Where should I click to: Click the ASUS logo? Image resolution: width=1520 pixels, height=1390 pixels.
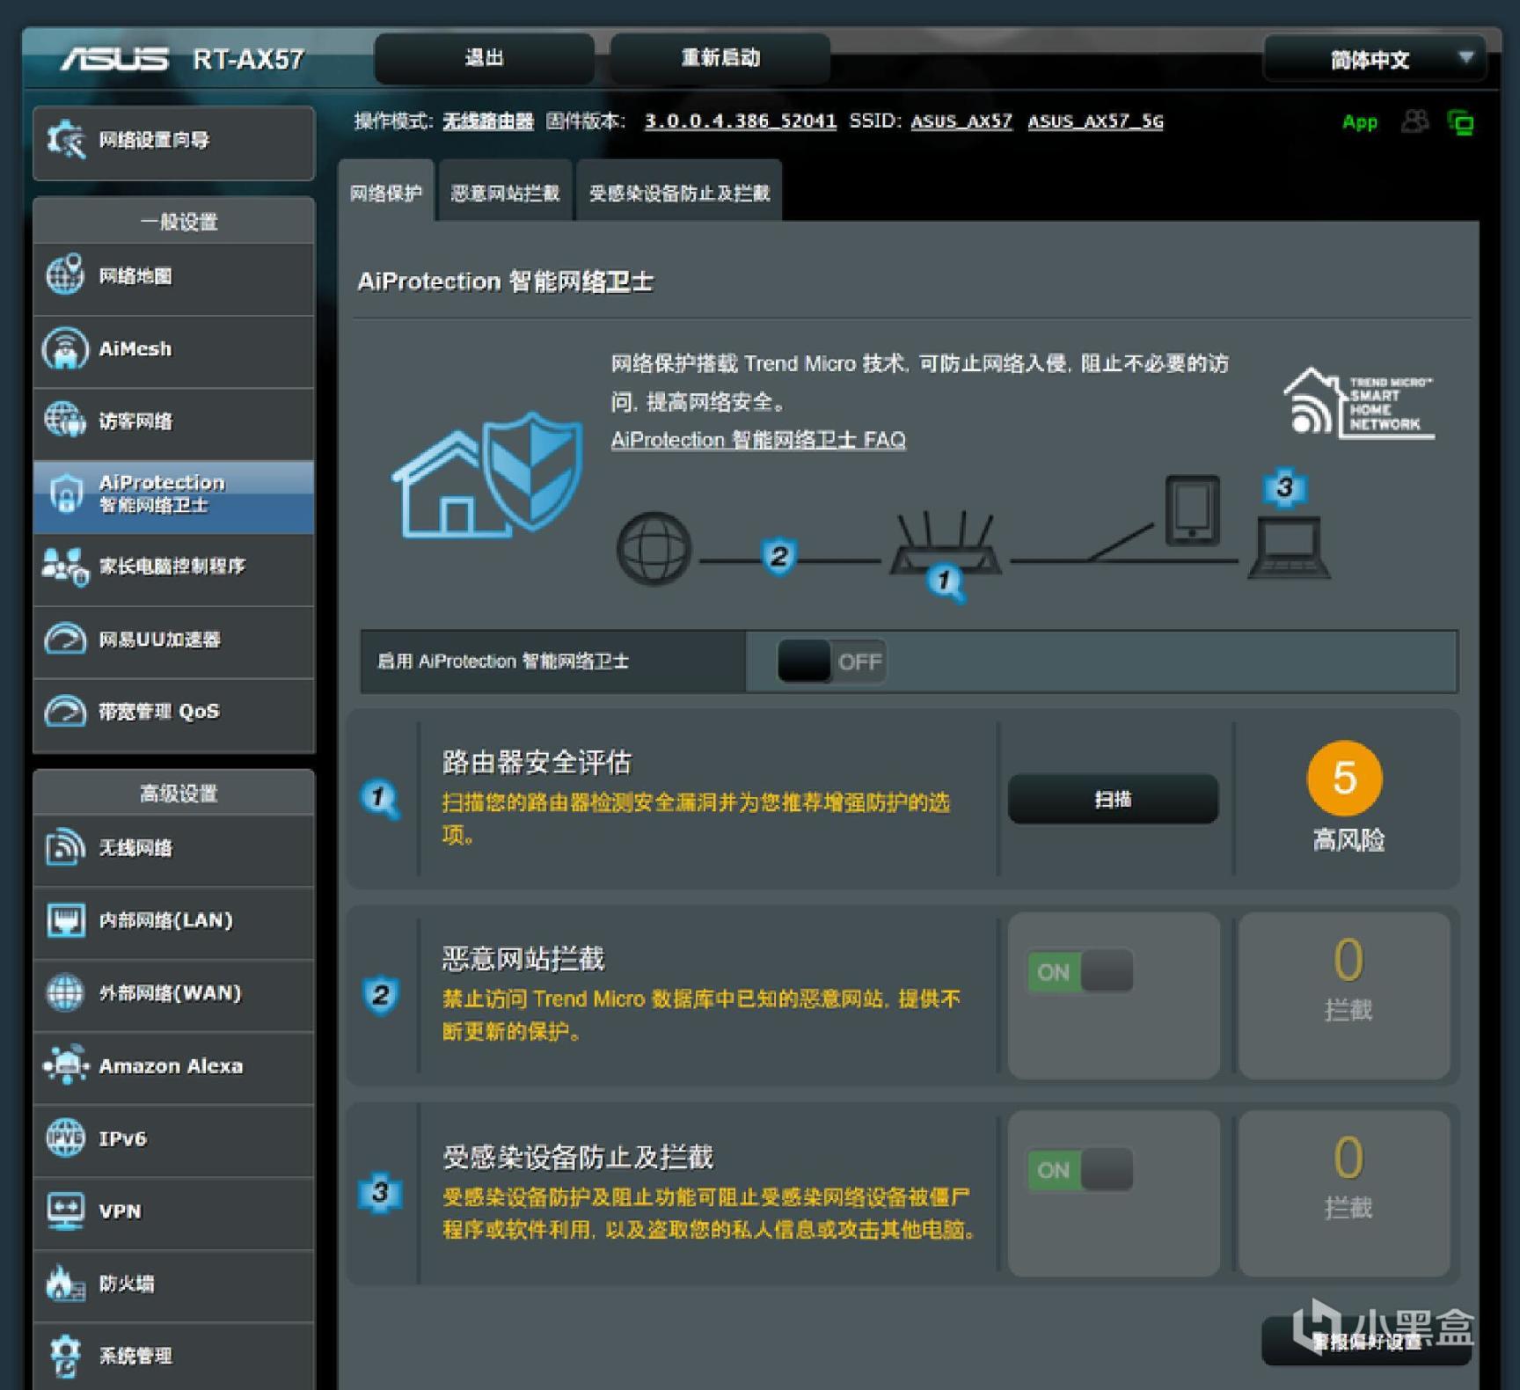[114, 59]
